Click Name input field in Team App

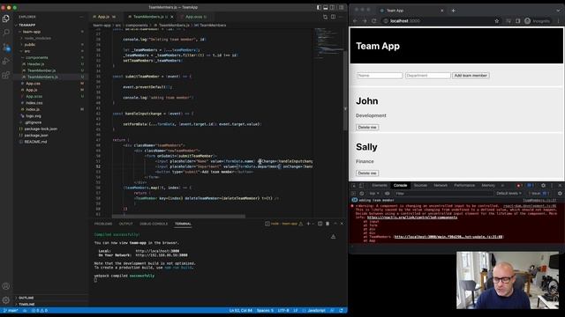pos(380,76)
